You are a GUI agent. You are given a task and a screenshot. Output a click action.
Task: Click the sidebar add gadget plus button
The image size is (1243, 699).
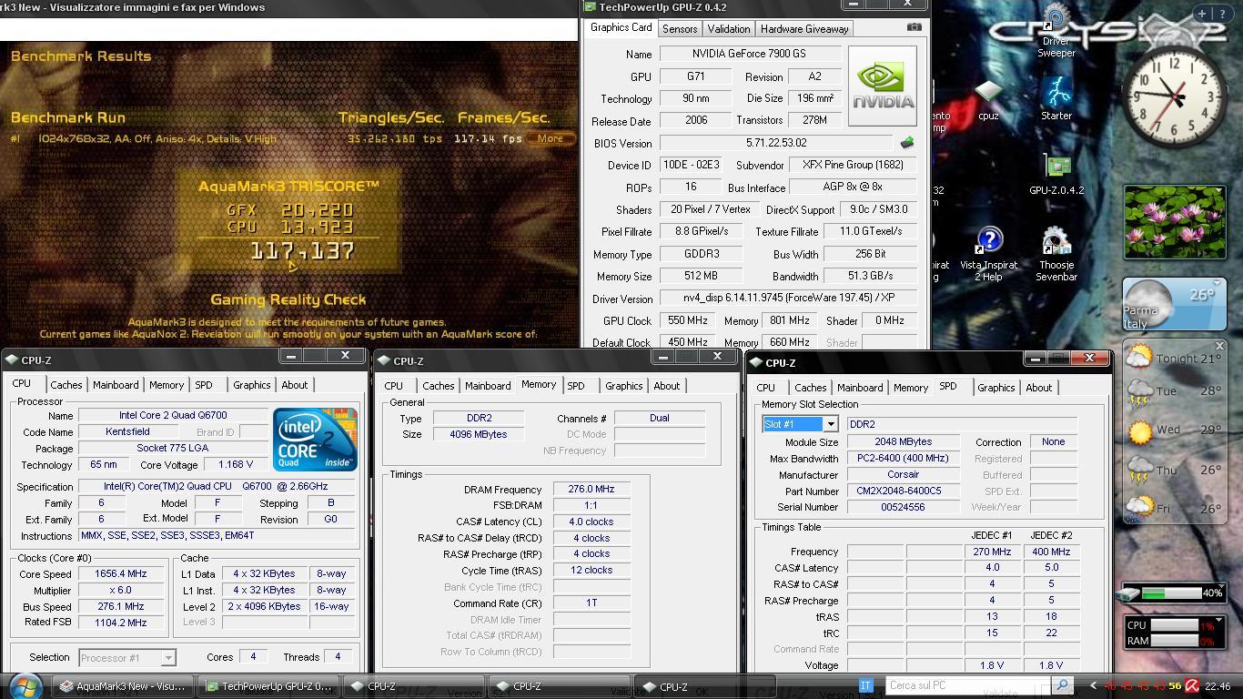[1202, 14]
